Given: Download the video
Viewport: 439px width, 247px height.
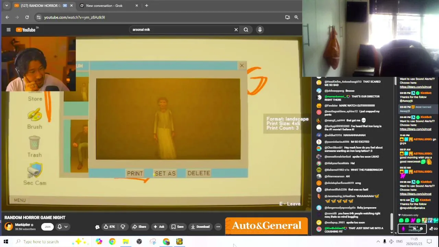Looking at the screenshot, I should pos(200,227).
